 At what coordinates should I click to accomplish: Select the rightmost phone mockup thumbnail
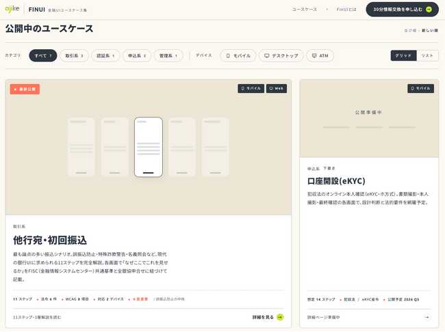(216, 147)
